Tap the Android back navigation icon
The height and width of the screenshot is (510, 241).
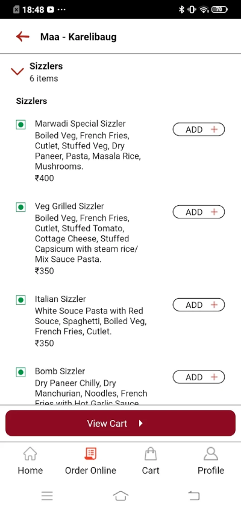click(193, 496)
